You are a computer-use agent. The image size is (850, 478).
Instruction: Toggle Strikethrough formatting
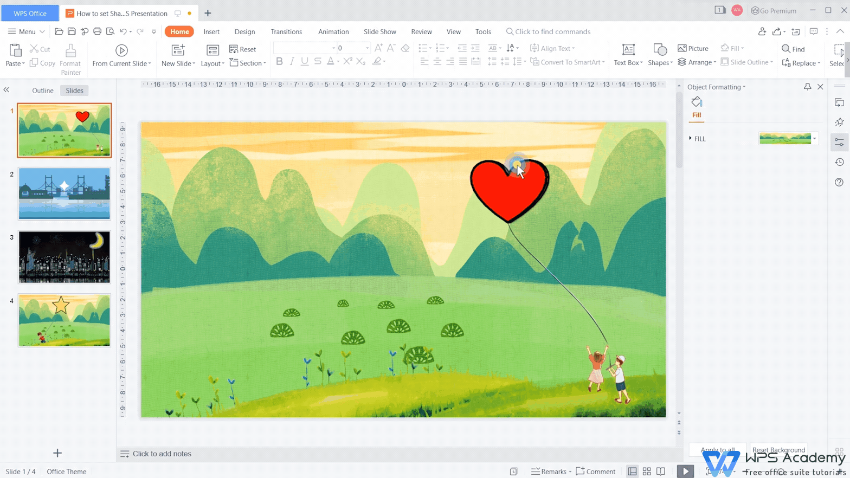318,62
